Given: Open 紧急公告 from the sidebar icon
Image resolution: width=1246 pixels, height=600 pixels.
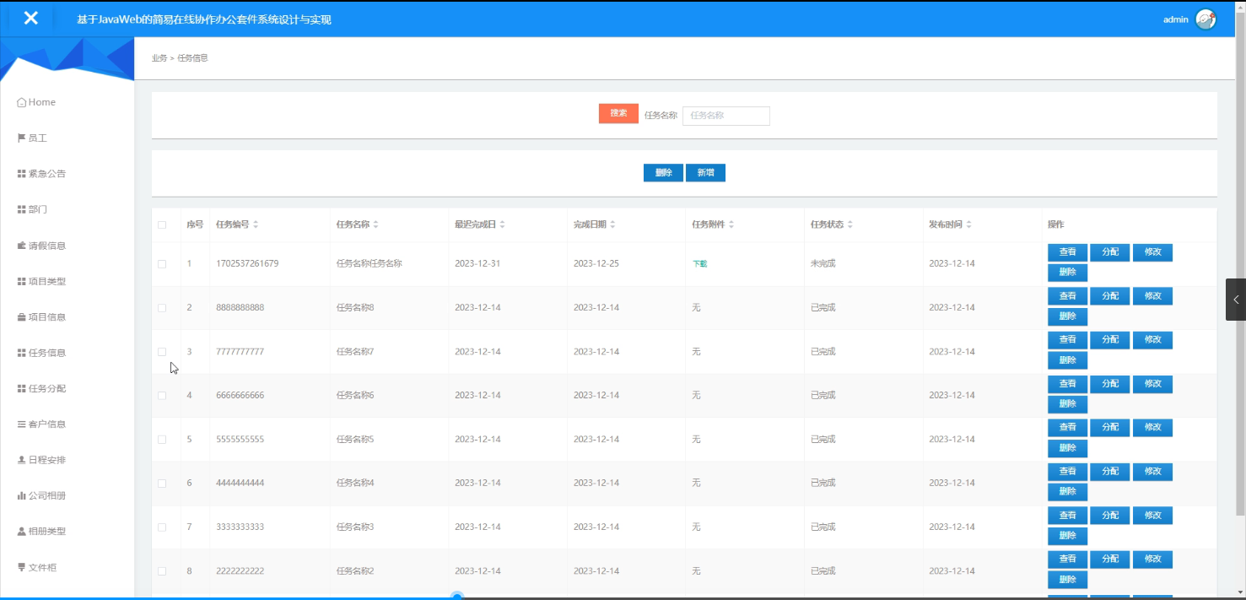Looking at the screenshot, I should point(21,173).
